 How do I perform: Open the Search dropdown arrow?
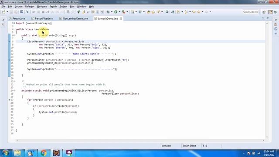(162, 12)
